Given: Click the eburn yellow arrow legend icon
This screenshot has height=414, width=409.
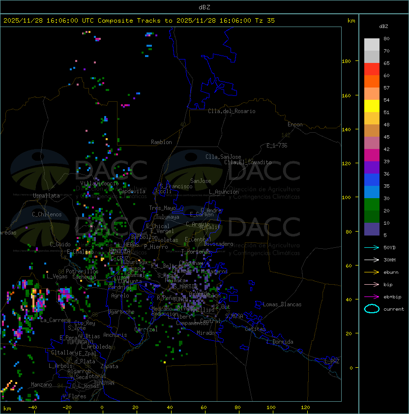Looking at the screenshot, I should coord(372,272).
